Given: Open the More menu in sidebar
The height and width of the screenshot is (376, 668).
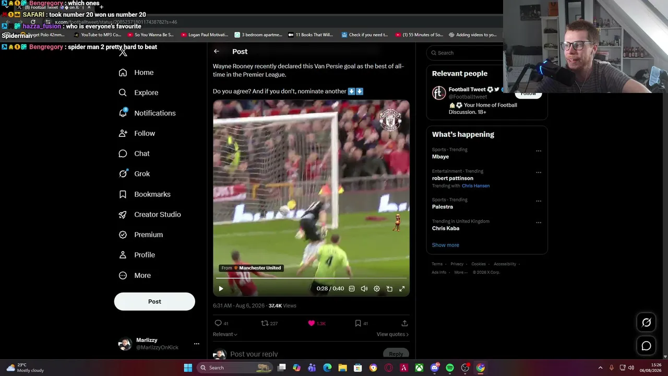Looking at the screenshot, I should 135,275.
